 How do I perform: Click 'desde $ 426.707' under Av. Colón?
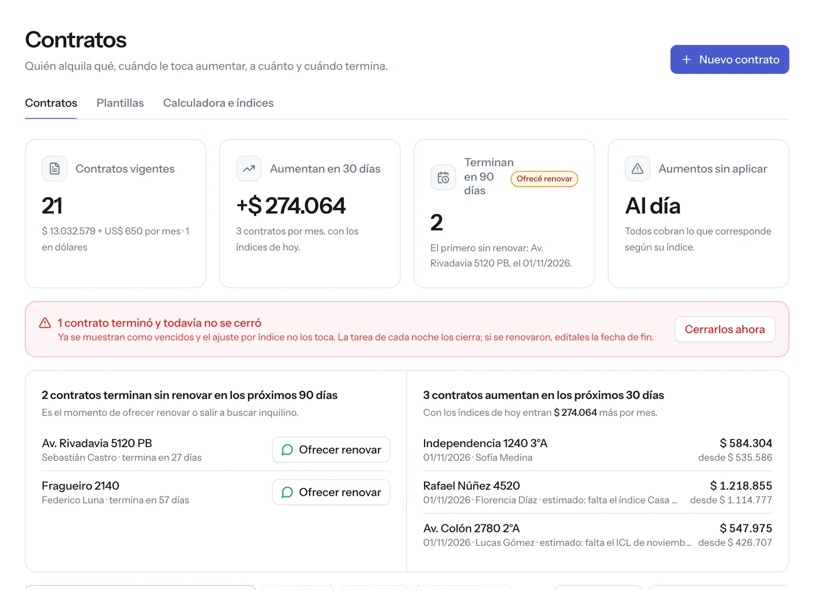tap(735, 543)
